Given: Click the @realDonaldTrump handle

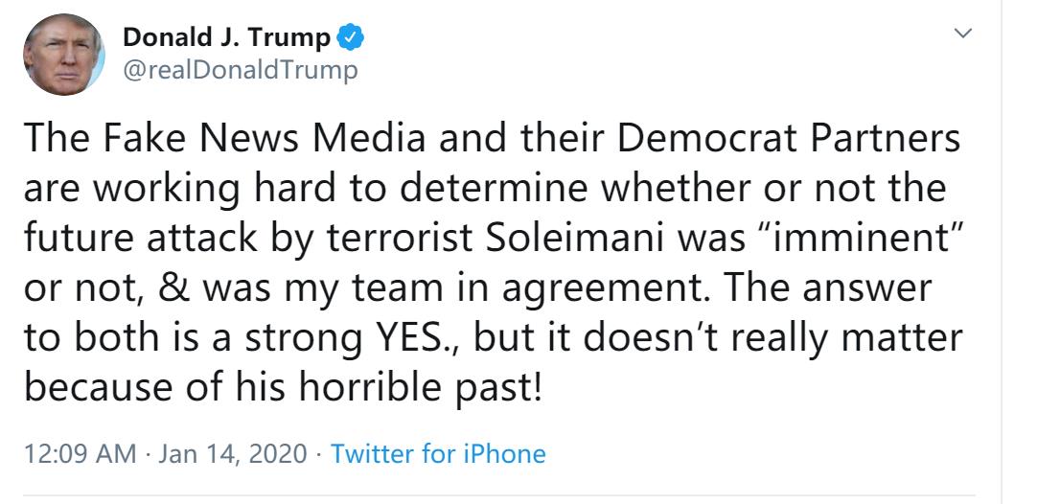Looking at the screenshot, I should tap(242, 70).
